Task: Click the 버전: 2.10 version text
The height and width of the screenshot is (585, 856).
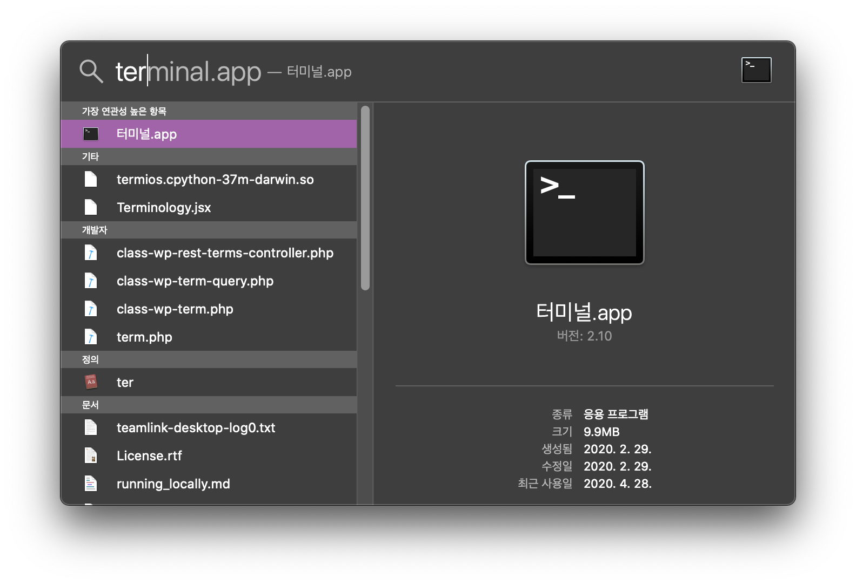Action: (584, 336)
